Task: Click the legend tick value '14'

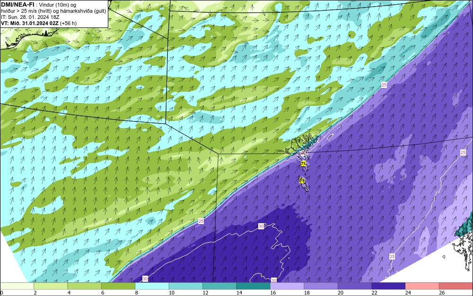Action: tap(239, 293)
